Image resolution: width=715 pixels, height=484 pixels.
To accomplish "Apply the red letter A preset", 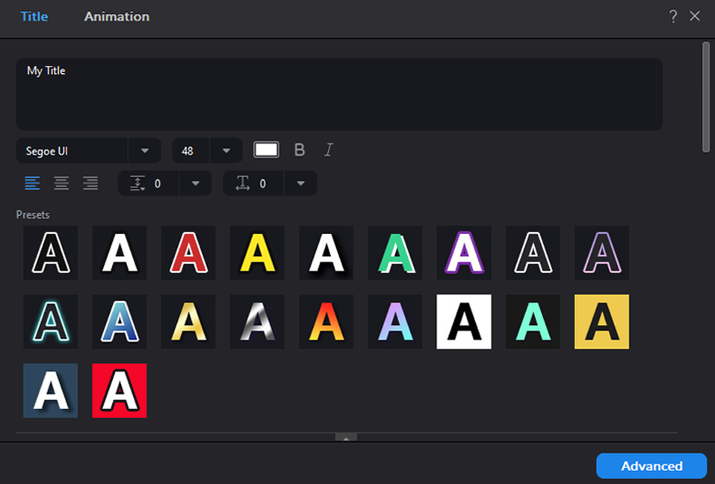I will pyautogui.click(x=188, y=253).
